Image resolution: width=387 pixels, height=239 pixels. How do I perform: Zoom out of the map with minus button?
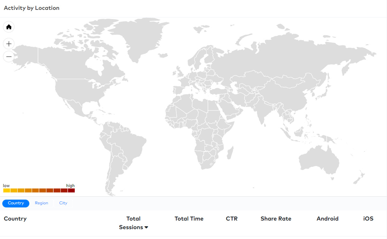[x=9, y=57]
